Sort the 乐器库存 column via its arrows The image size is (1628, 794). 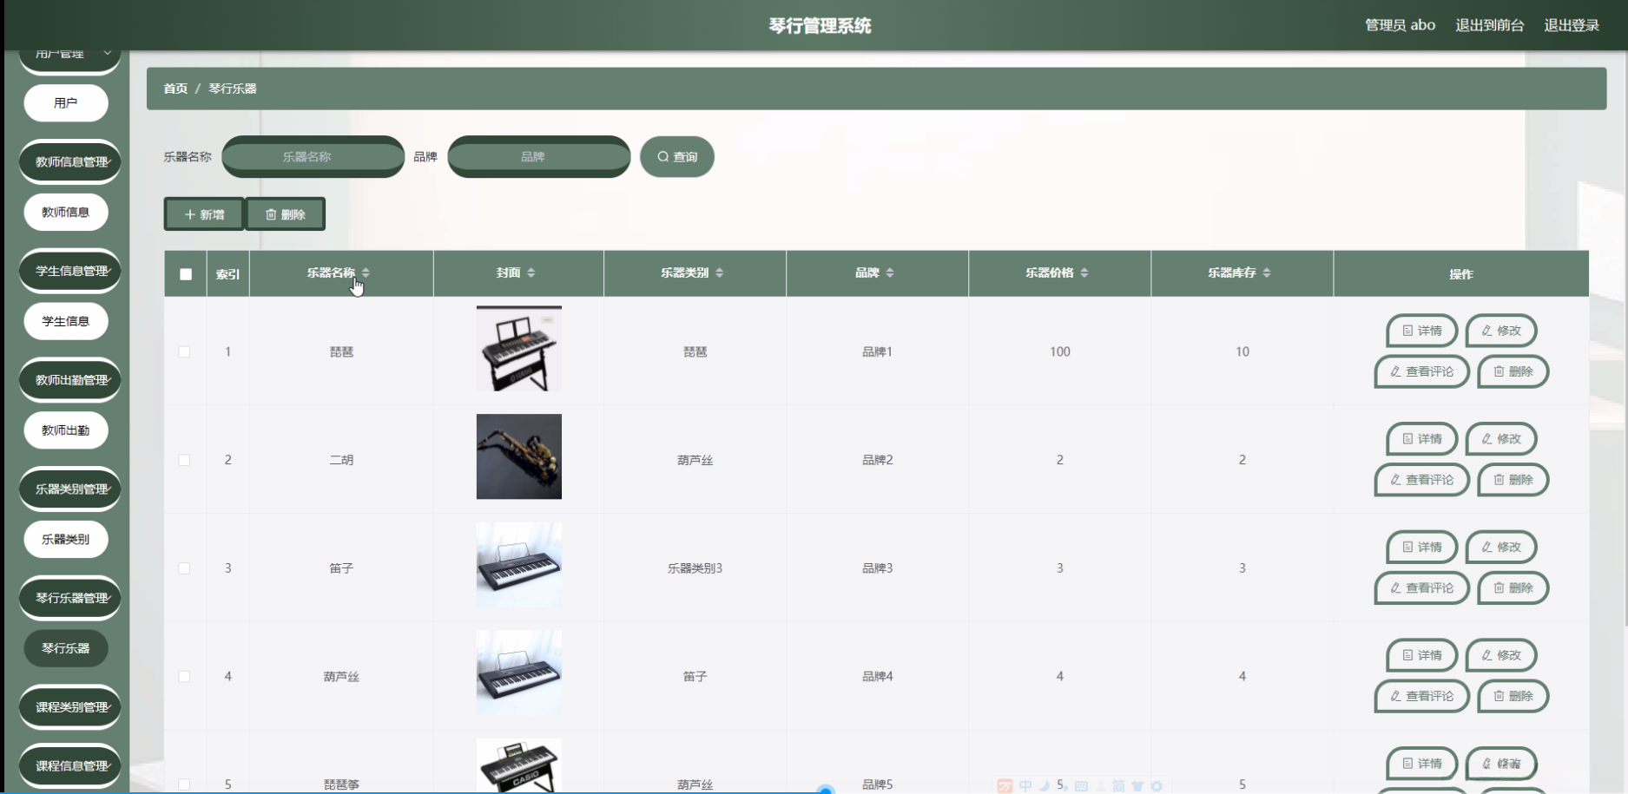pyautogui.click(x=1266, y=272)
